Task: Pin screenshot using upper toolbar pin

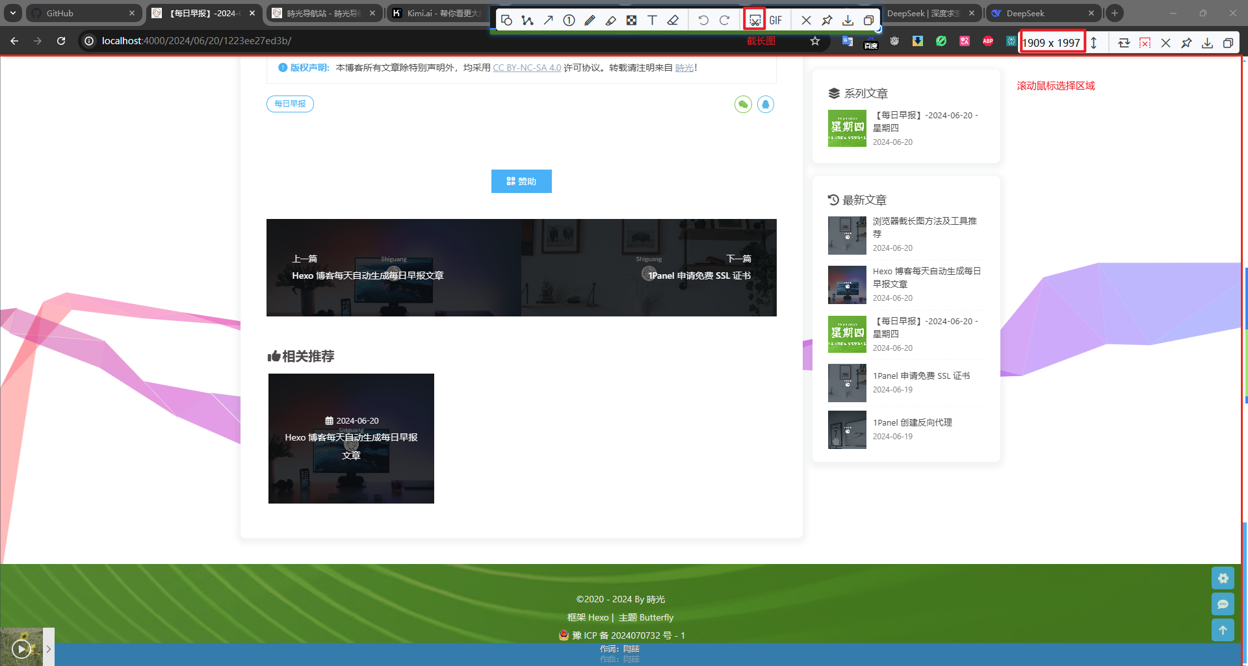Action: point(827,20)
